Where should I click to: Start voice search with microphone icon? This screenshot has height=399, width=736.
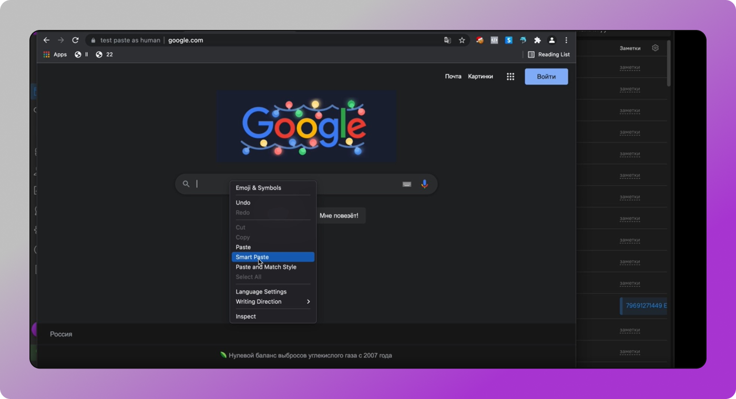click(x=424, y=184)
